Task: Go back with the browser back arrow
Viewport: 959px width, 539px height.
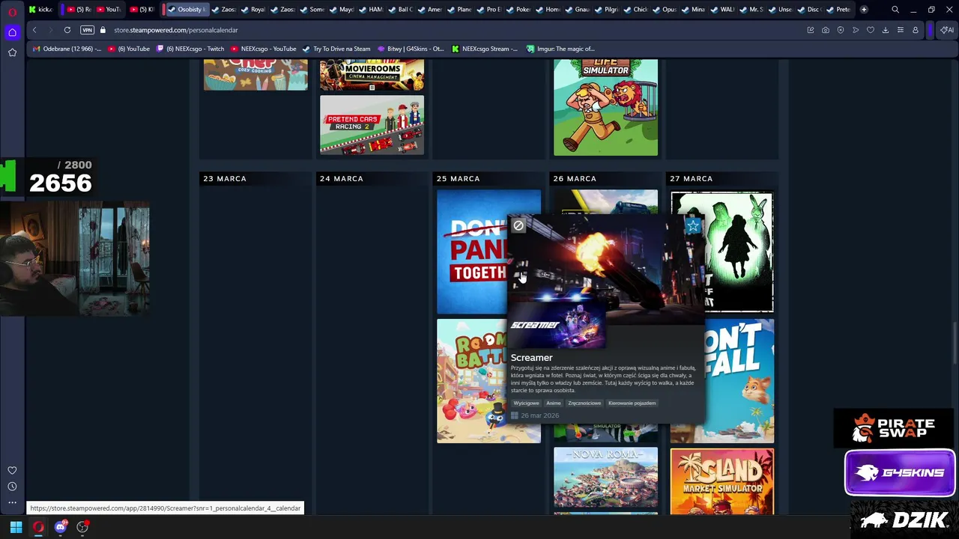Action: [34, 30]
